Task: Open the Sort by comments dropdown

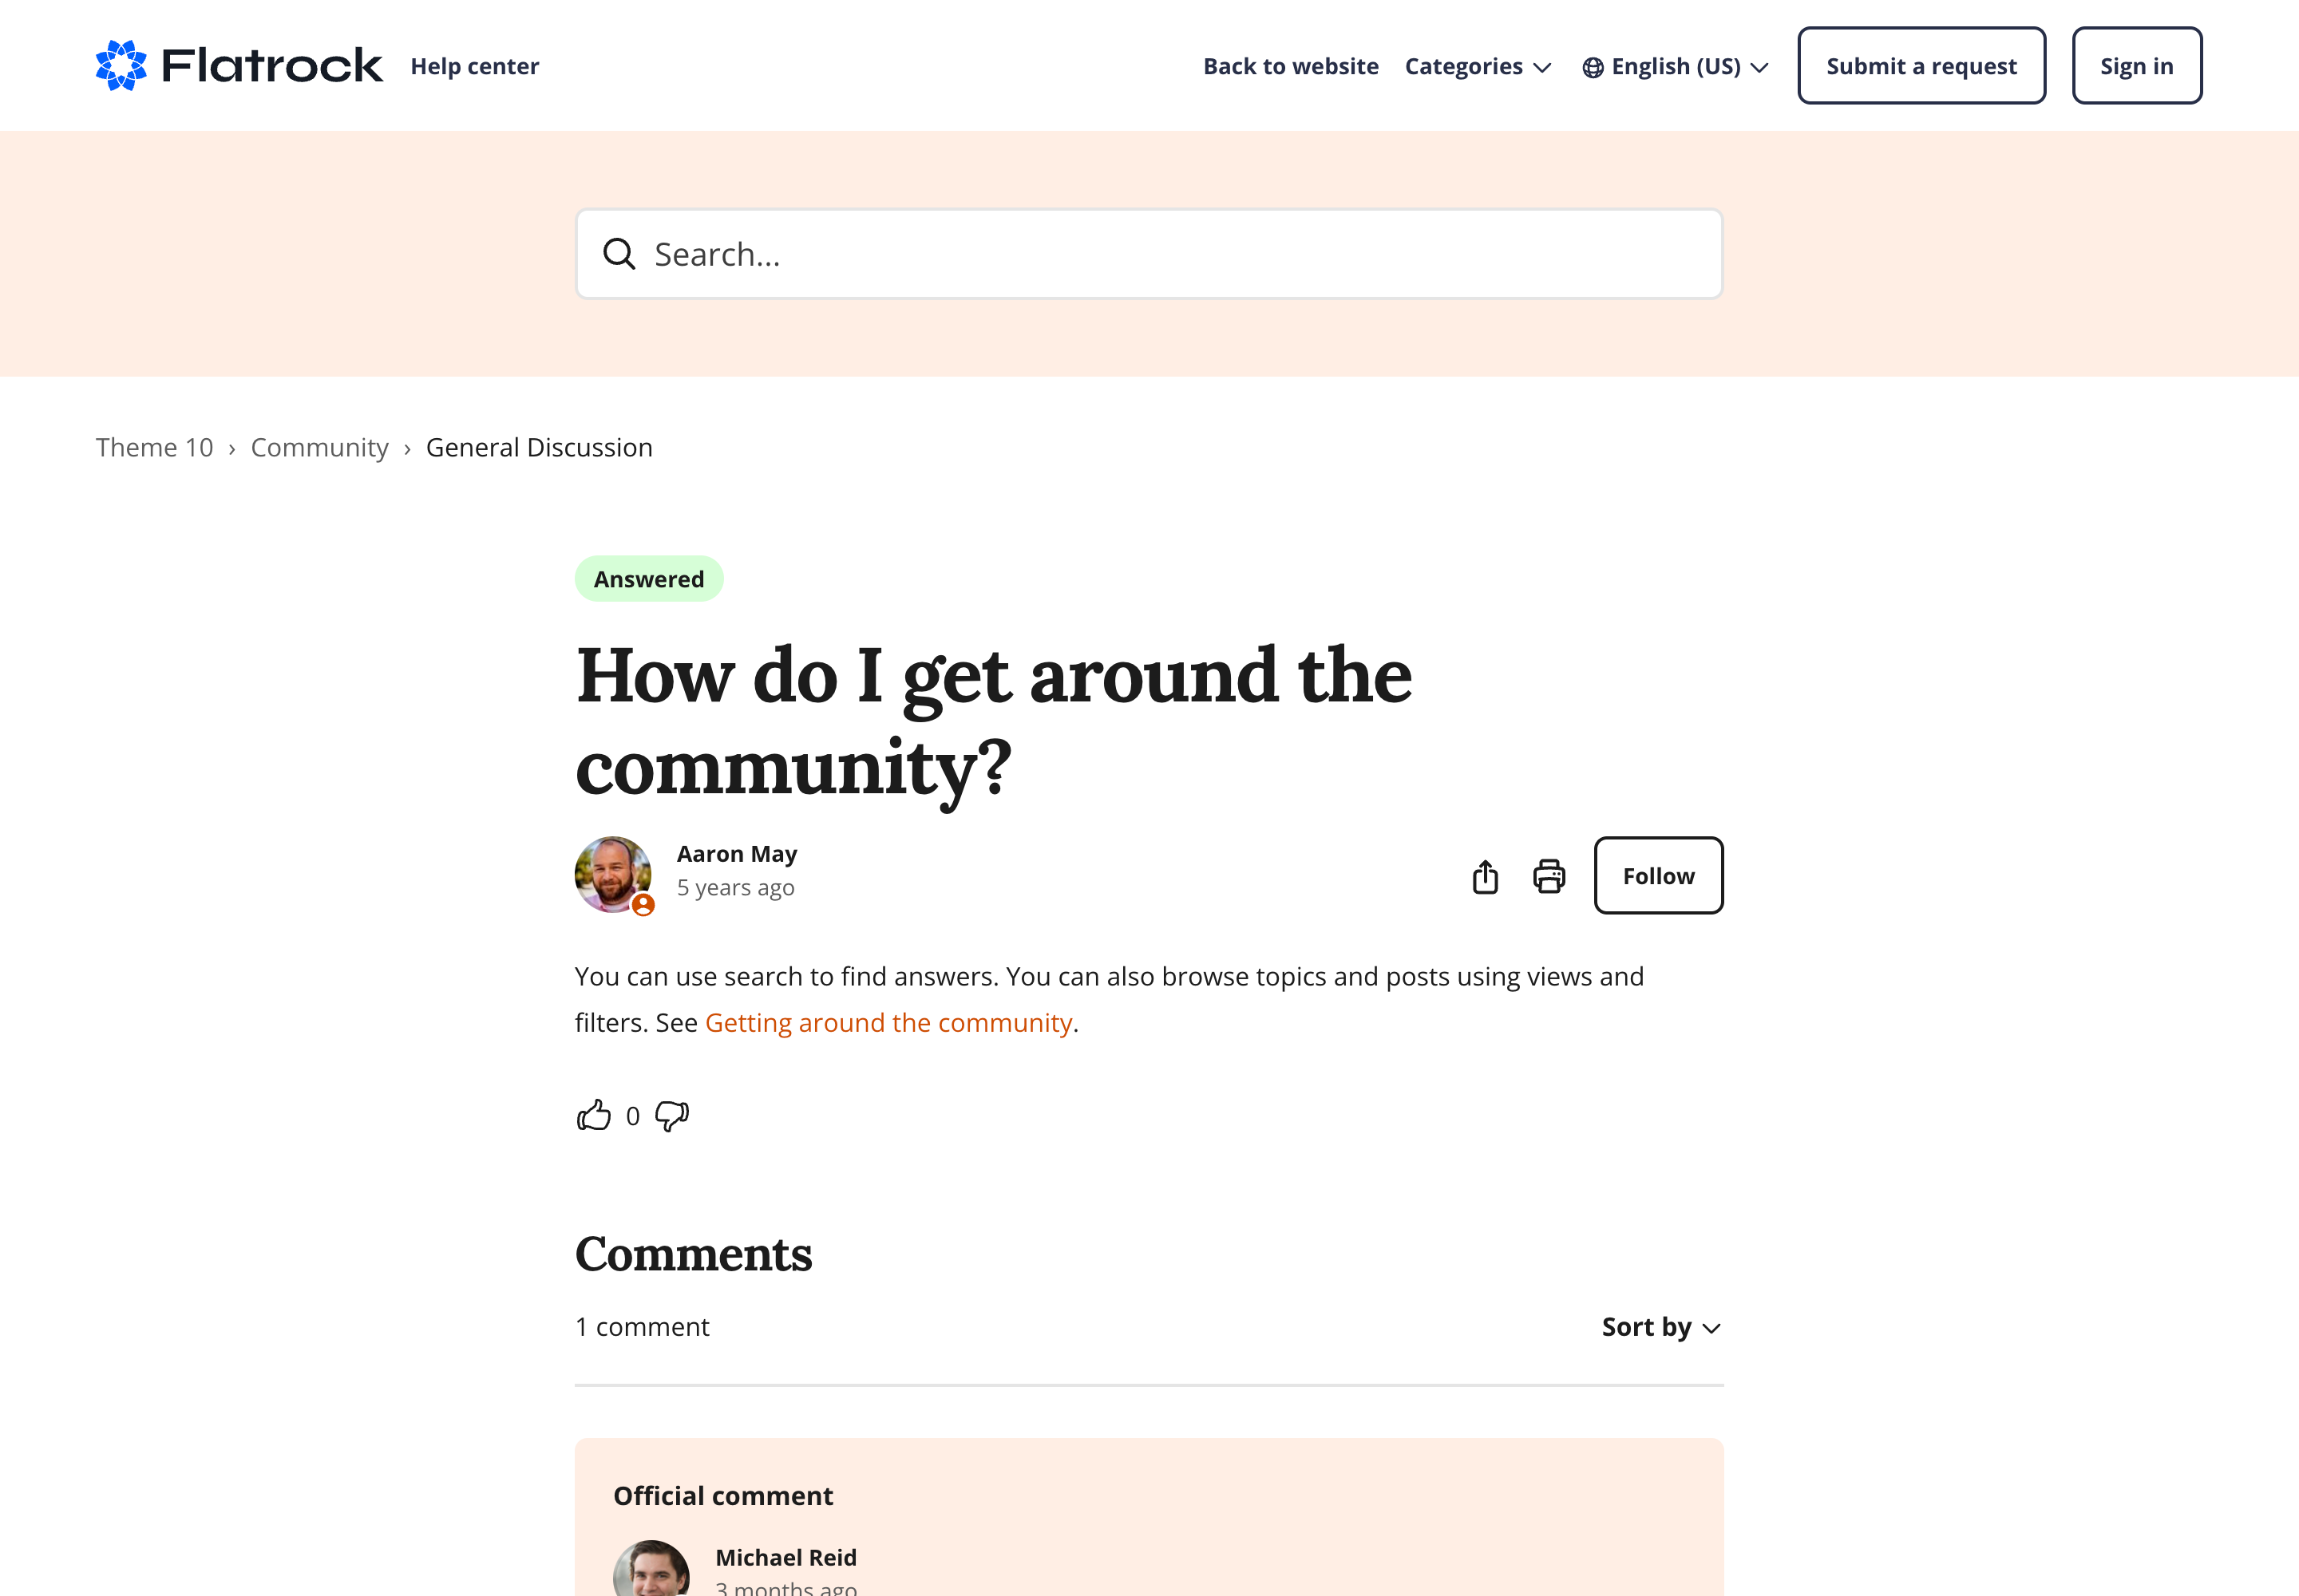Action: coord(1660,1327)
